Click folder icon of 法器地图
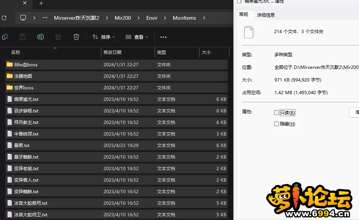359x220 pixels. tap(10, 76)
